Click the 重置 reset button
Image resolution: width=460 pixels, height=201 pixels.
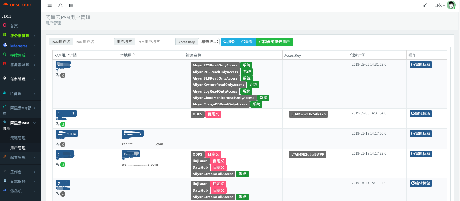[x=247, y=42]
